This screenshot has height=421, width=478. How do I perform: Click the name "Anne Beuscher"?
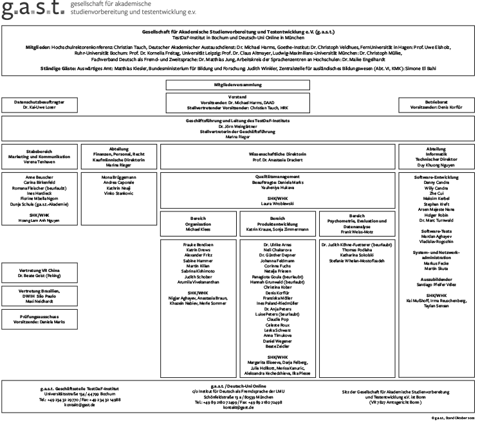pyautogui.click(x=39, y=177)
